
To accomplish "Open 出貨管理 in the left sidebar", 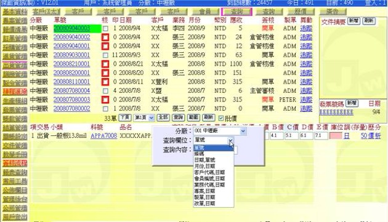I will (15, 65).
